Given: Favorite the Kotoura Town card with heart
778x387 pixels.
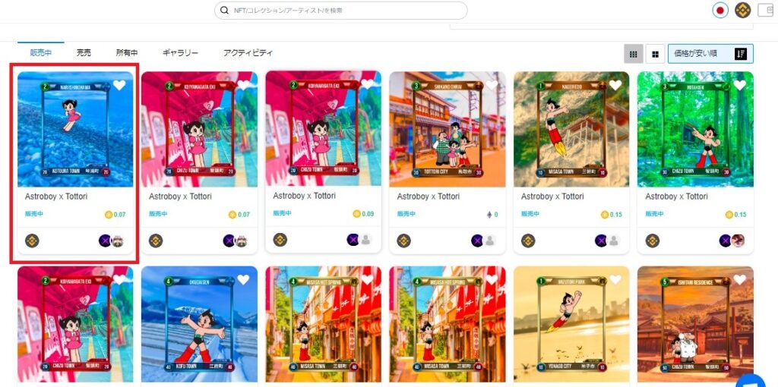Looking at the screenshot, I should 119,85.
